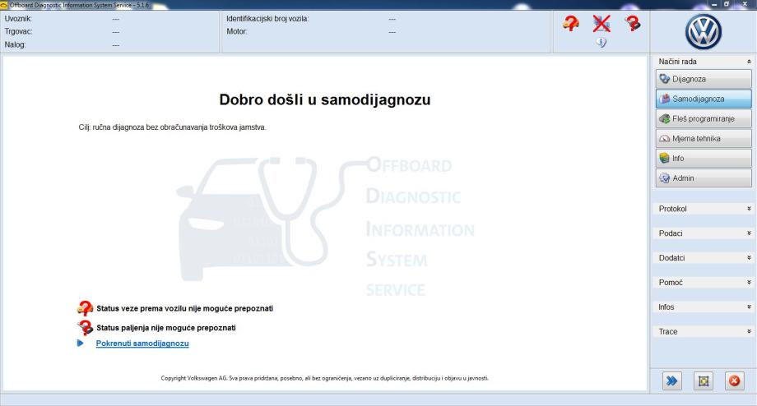This screenshot has height=406, width=757.
Task: Click the Volkswagen logo
Action: [x=704, y=32]
